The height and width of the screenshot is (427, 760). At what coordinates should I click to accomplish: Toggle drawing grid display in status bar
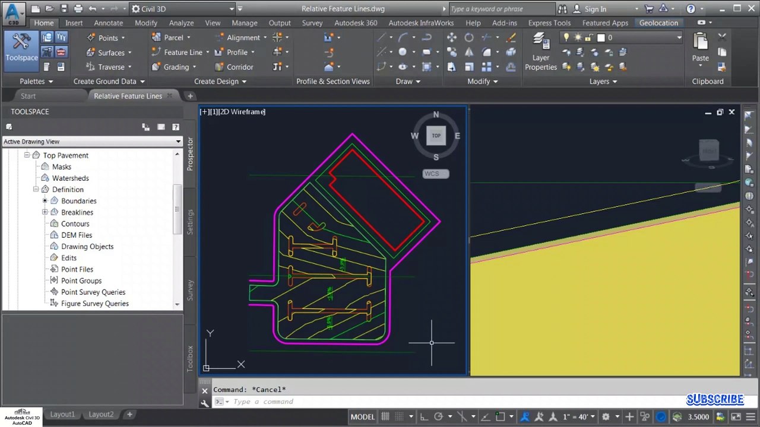pos(385,416)
